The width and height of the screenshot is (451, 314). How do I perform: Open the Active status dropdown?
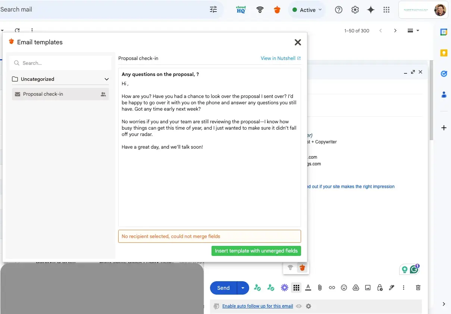(307, 10)
